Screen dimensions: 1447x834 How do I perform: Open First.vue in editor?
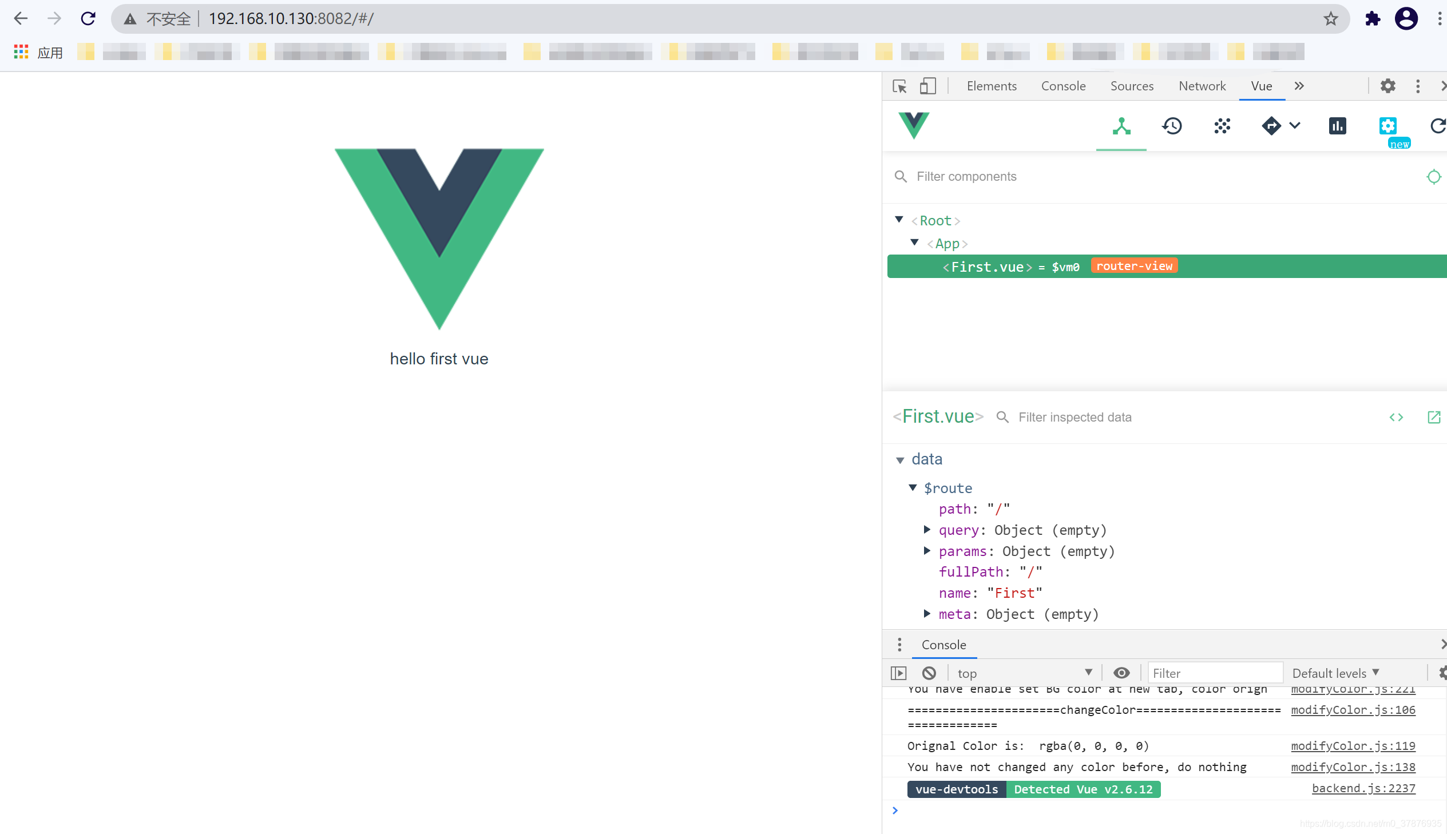tap(1433, 417)
